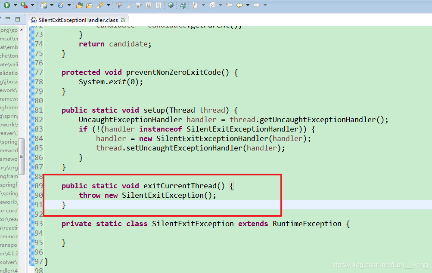
Task: Click the show whitespace characters pilcrow icon
Action: click(x=158, y=6)
